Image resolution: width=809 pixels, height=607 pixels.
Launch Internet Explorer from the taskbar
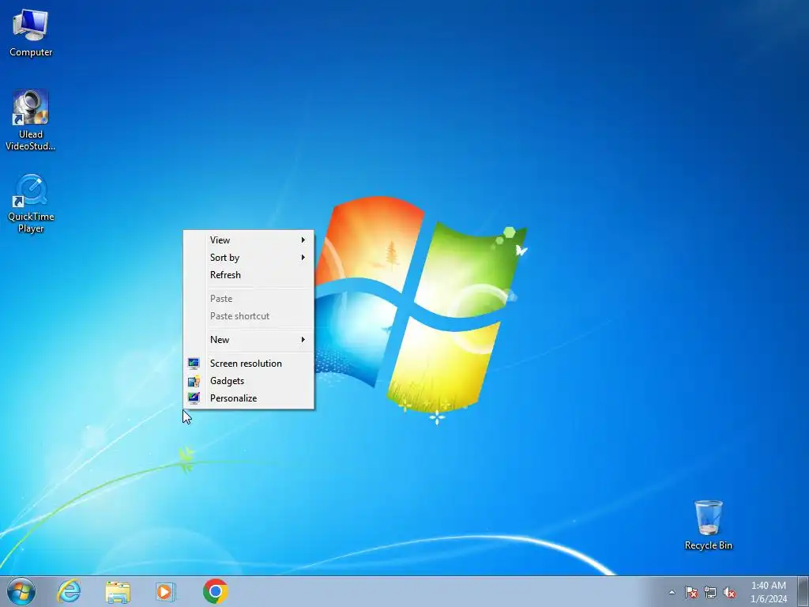pos(70,591)
